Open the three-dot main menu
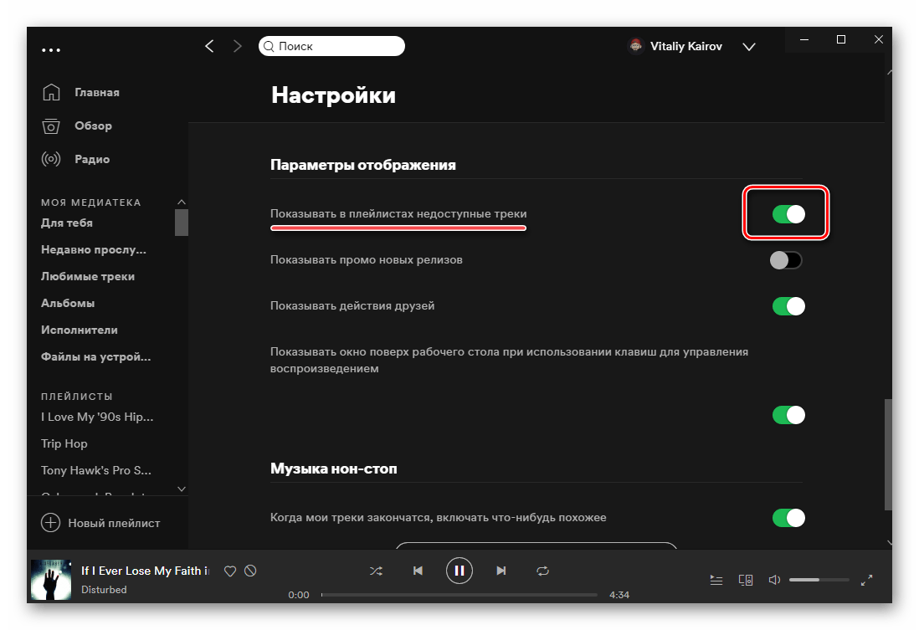The image size is (919, 630). tap(51, 50)
